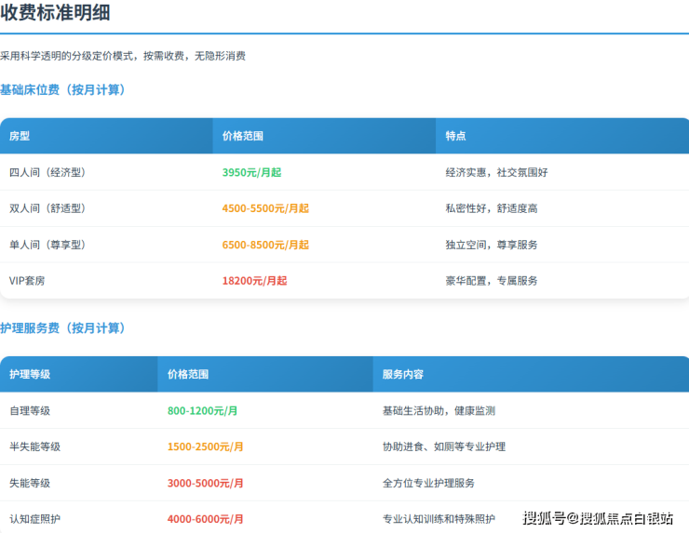Click the 房型 column header
The width and height of the screenshot is (689, 533).
click(20, 136)
